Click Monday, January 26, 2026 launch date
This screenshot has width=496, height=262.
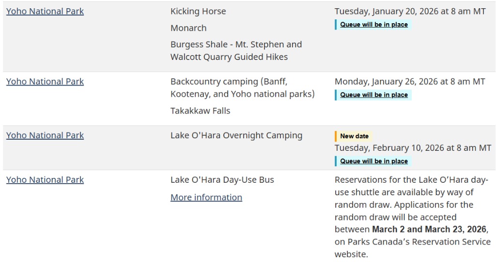410,82
